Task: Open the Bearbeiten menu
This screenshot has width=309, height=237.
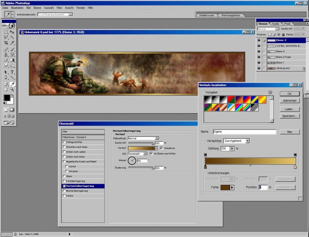Action: (x=17, y=8)
